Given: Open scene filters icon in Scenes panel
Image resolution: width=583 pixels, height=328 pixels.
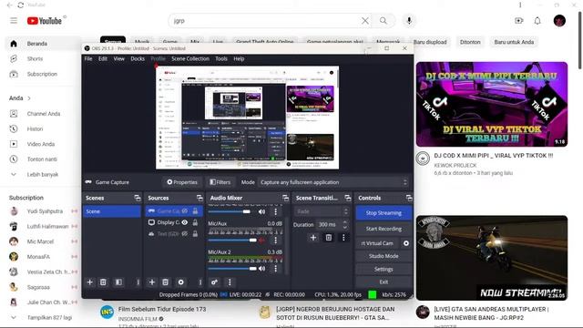Looking at the screenshot, I should click(x=118, y=282).
